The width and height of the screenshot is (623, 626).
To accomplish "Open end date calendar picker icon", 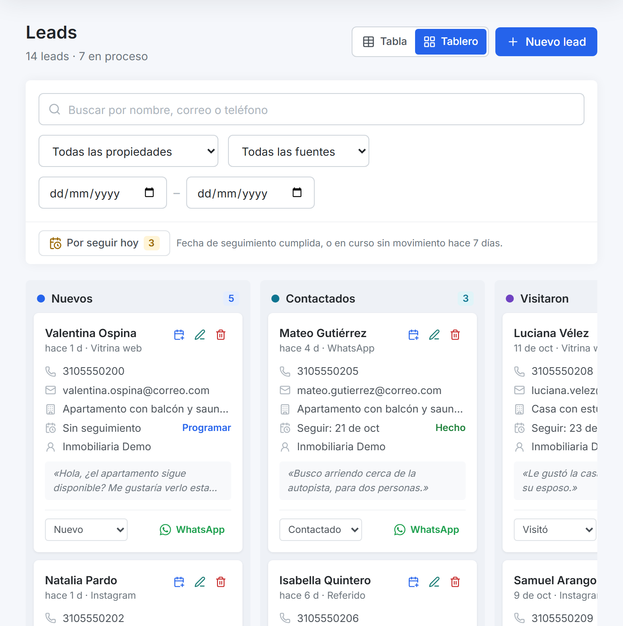I will (297, 193).
